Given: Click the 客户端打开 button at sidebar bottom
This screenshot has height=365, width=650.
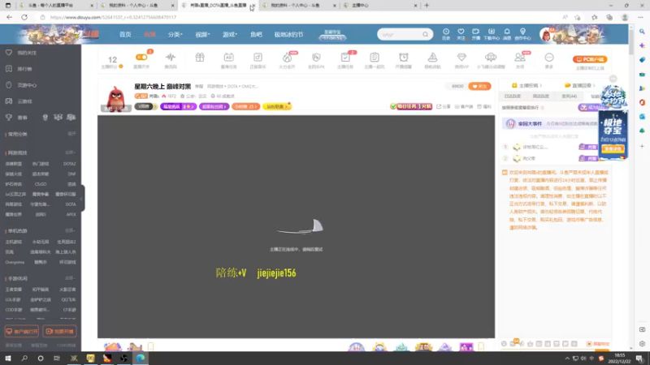Looking at the screenshot, I should (22, 331).
